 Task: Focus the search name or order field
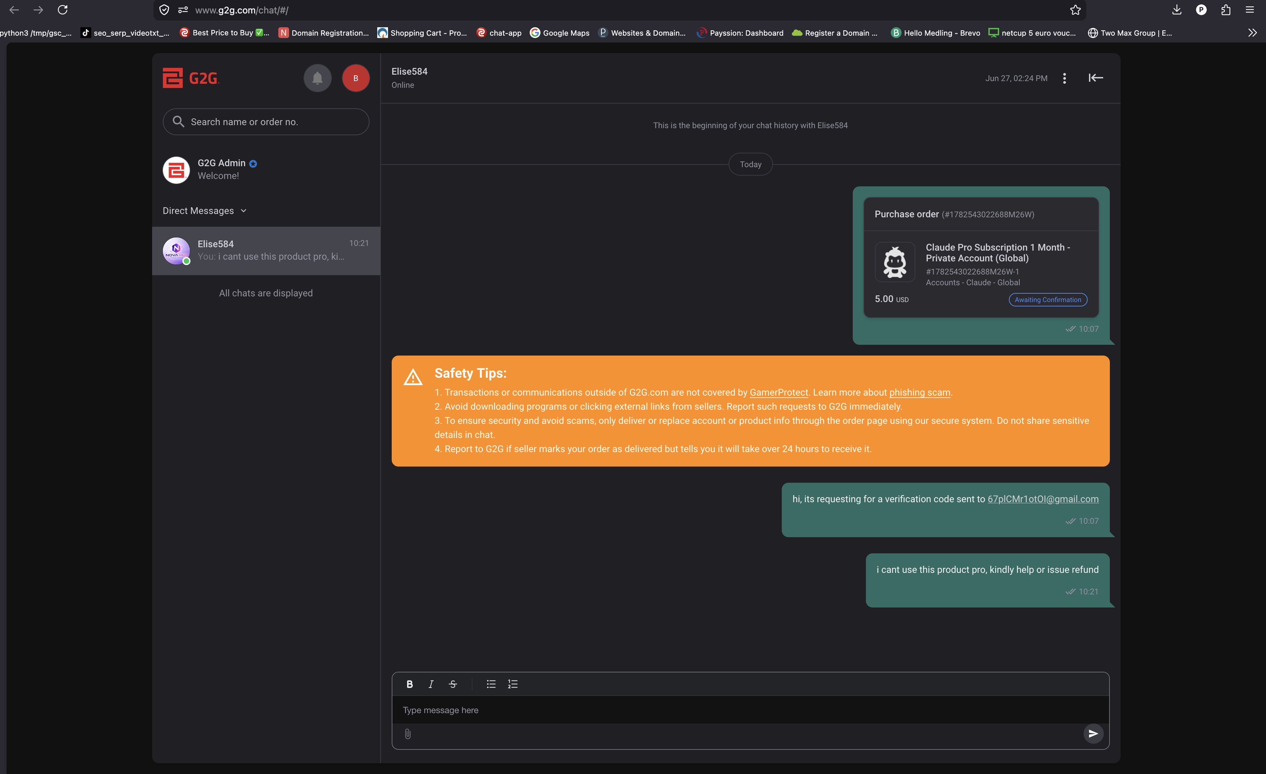266,122
